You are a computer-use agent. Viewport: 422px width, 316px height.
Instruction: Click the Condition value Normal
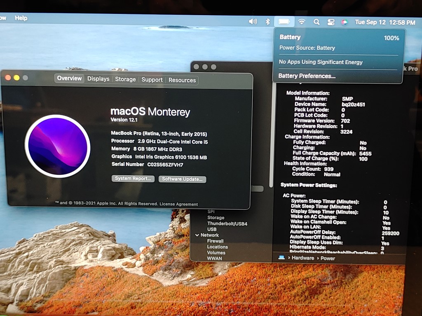pyautogui.click(x=332, y=174)
